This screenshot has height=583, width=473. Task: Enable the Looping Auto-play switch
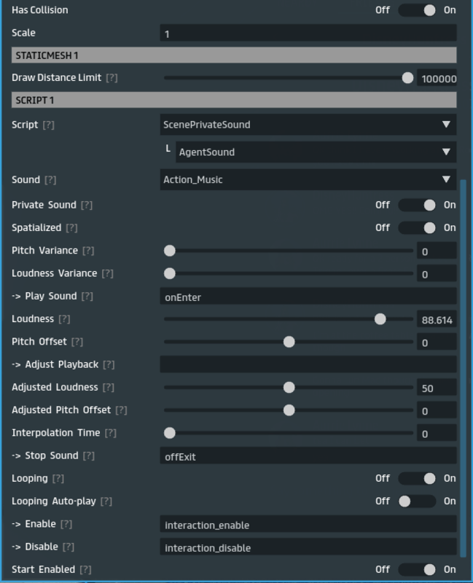click(x=418, y=501)
